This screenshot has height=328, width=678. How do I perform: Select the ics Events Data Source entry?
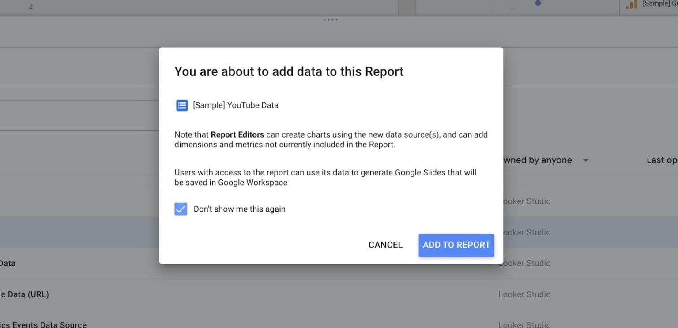click(x=43, y=324)
